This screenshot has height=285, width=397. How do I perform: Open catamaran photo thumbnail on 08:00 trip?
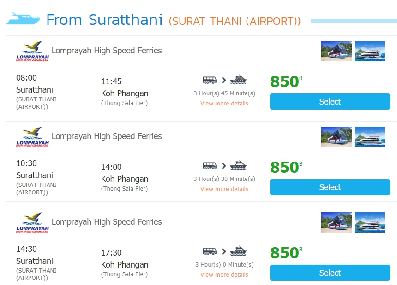tap(369, 51)
